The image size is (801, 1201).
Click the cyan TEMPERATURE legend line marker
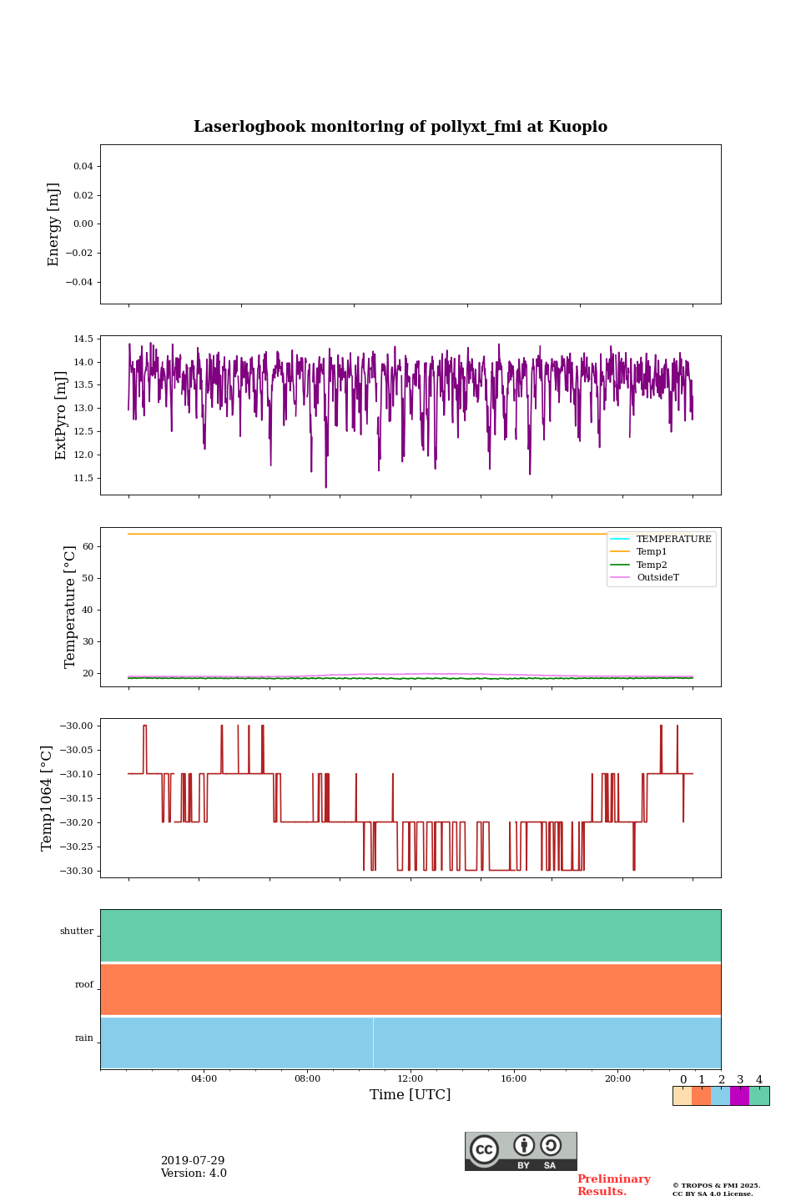click(620, 540)
